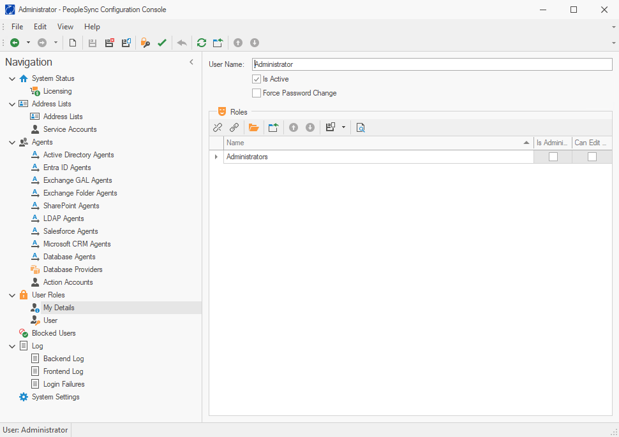Click the orange mask icon beside Roles
This screenshot has width=619, height=437.
(x=222, y=111)
